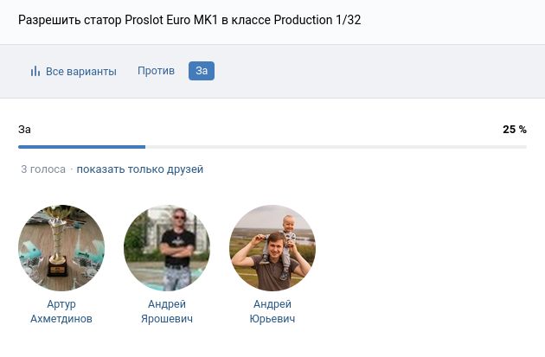Click the Ахметдинов surname under the trophy photo
Image resolution: width=545 pixels, height=357 pixels.
point(61,319)
